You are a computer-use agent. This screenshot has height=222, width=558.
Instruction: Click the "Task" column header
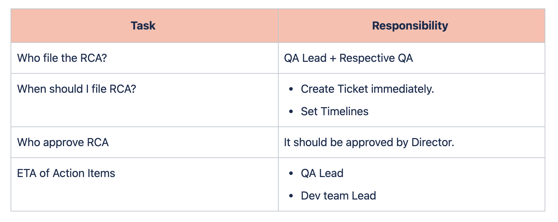click(143, 26)
